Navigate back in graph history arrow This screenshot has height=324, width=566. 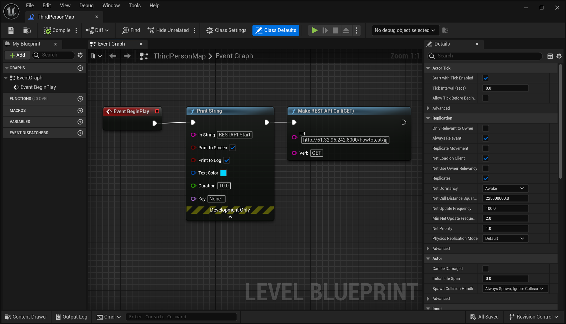pyautogui.click(x=113, y=56)
